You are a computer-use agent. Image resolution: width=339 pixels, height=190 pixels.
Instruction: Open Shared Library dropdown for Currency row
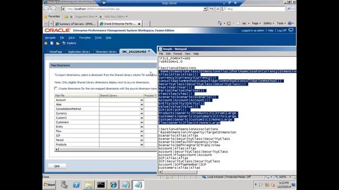(x=141, y=113)
